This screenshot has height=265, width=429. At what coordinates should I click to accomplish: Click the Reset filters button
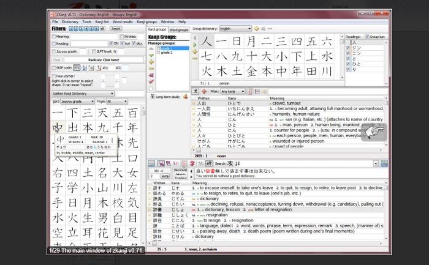(x=116, y=29)
